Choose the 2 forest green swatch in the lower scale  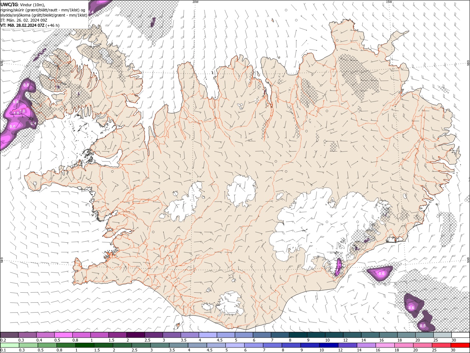pos(122,345)
